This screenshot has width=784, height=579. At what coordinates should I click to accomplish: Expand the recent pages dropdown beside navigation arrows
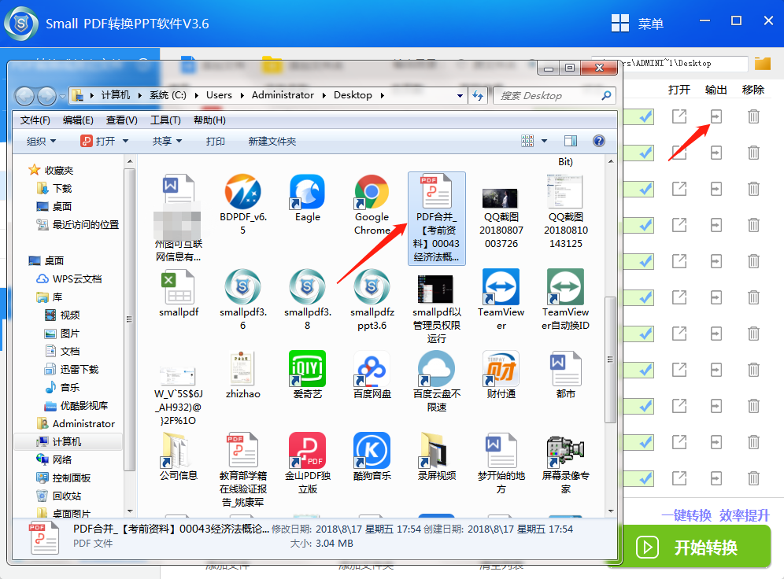point(62,95)
